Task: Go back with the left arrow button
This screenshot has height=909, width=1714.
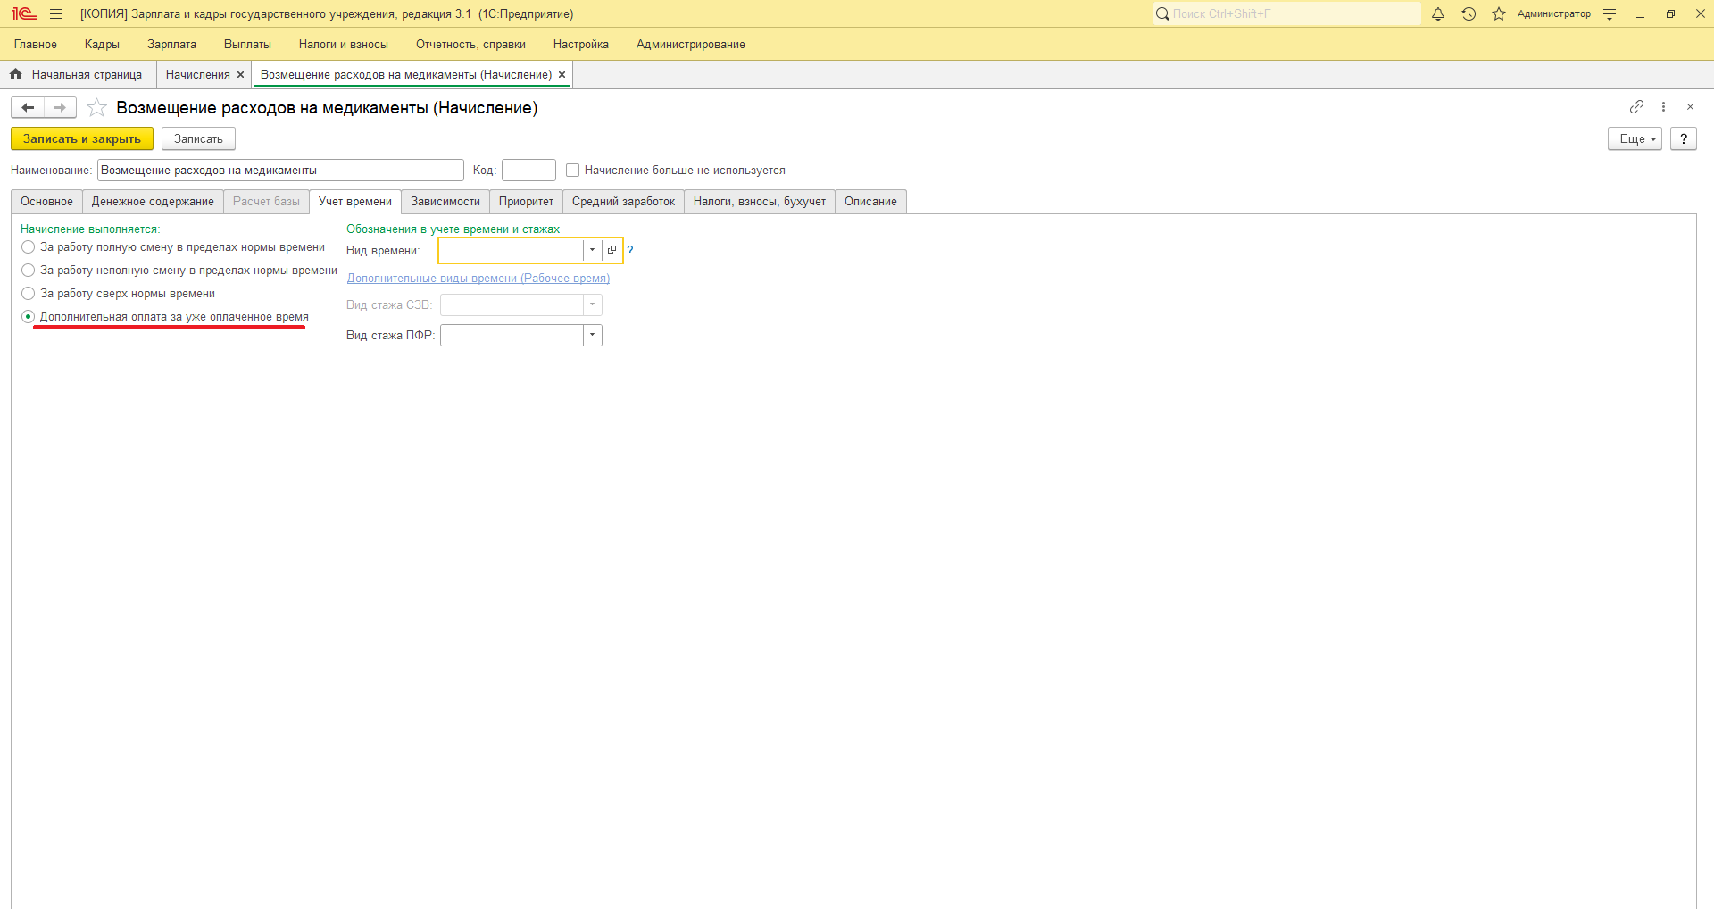Action: [28, 108]
